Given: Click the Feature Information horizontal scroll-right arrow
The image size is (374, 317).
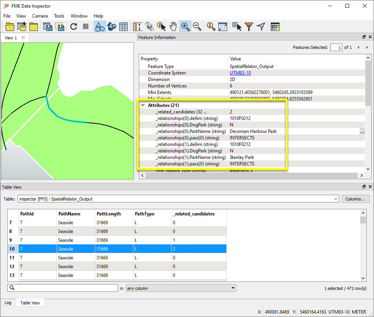Looking at the screenshot, I should point(362,175).
